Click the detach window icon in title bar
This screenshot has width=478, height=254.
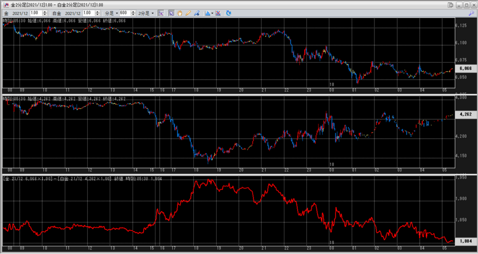pyautogui.click(x=450, y=4)
